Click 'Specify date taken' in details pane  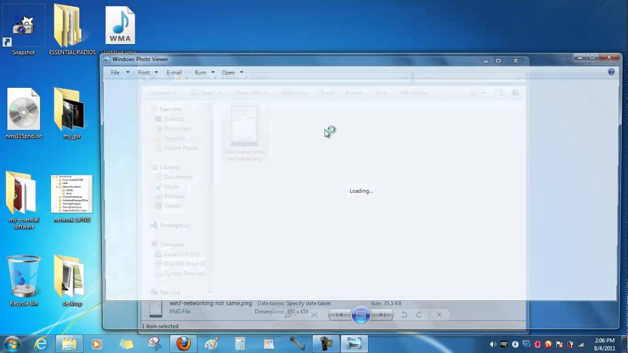(x=309, y=303)
